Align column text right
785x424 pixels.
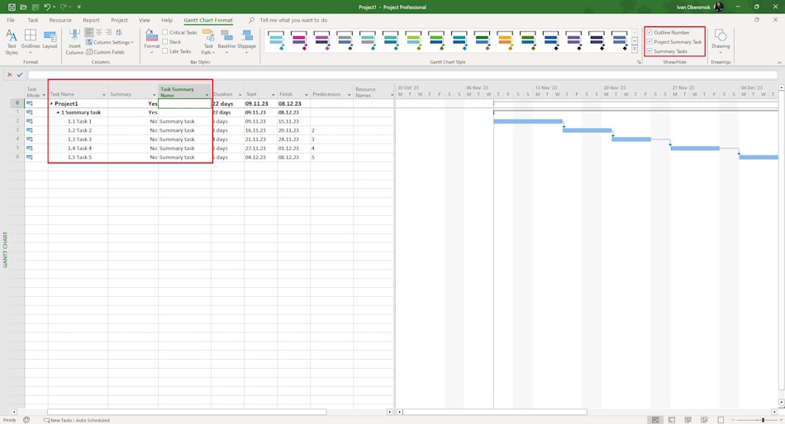click(x=108, y=32)
